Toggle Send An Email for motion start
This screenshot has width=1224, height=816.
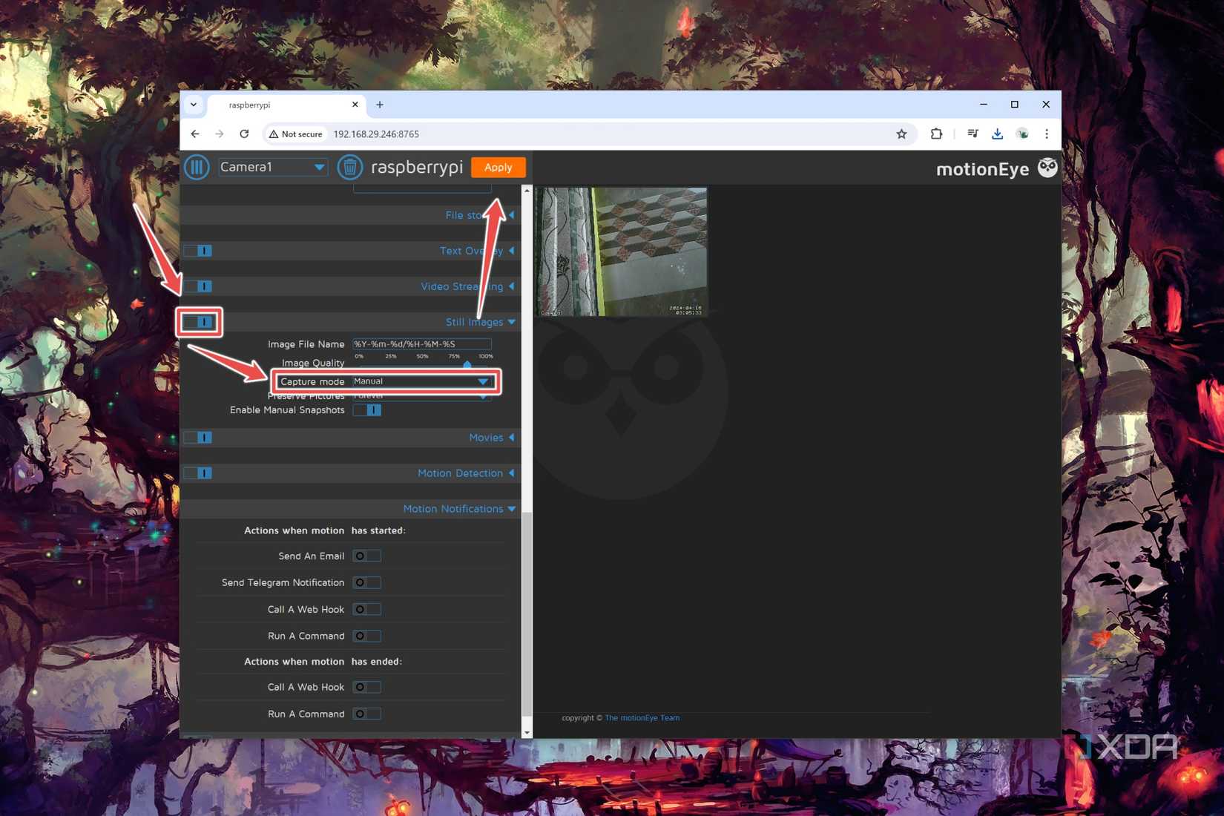(x=366, y=556)
